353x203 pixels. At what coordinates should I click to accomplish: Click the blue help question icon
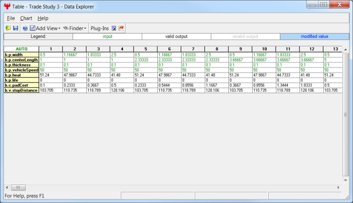tap(25, 28)
